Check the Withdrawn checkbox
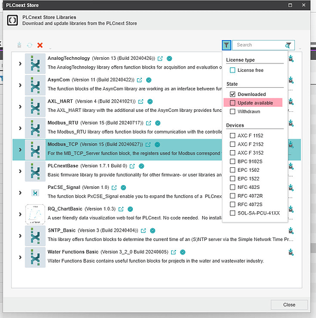 coord(233,111)
